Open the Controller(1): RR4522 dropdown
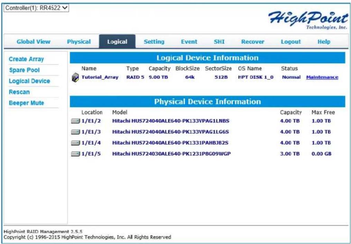 tap(36, 8)
